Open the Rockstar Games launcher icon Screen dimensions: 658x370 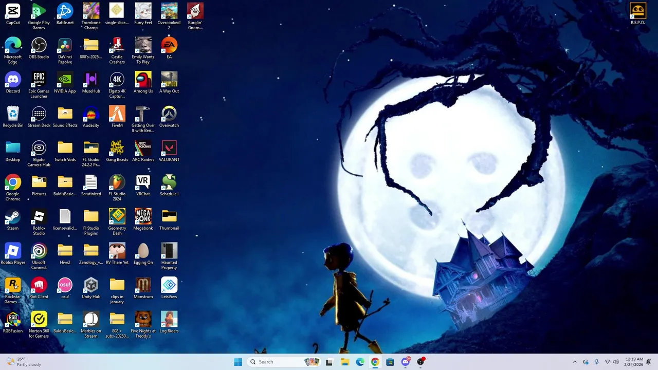[x=13, y=291]
